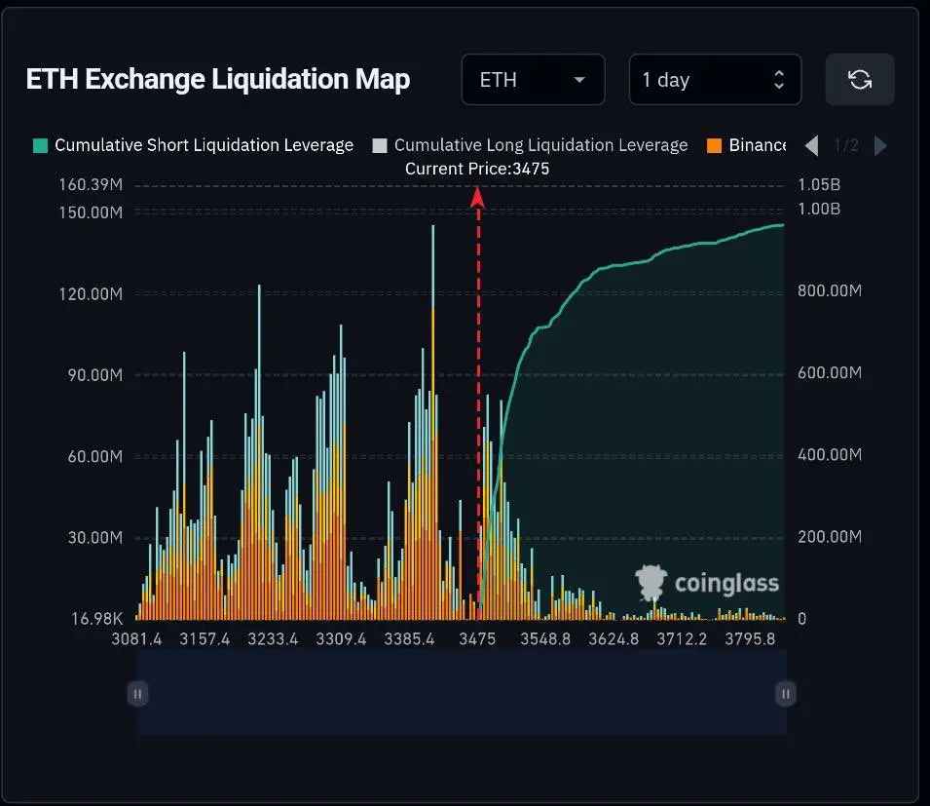Click the coinglass watermark logo
The height and width of the screenshot is (806, 930).
pyautogui.click(x=707, y=584)
